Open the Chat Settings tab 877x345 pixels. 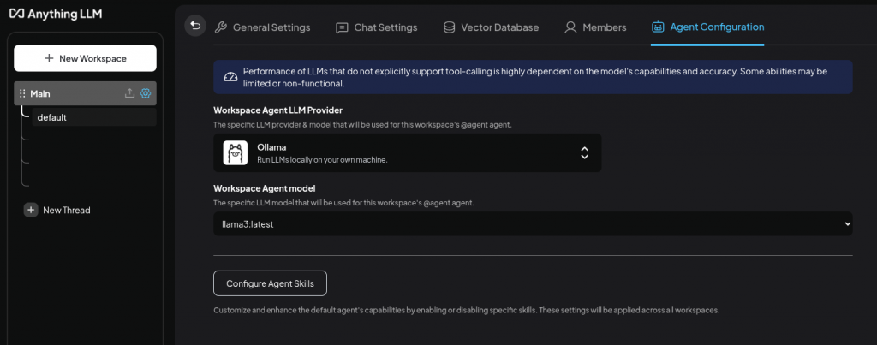click(377, 27)
